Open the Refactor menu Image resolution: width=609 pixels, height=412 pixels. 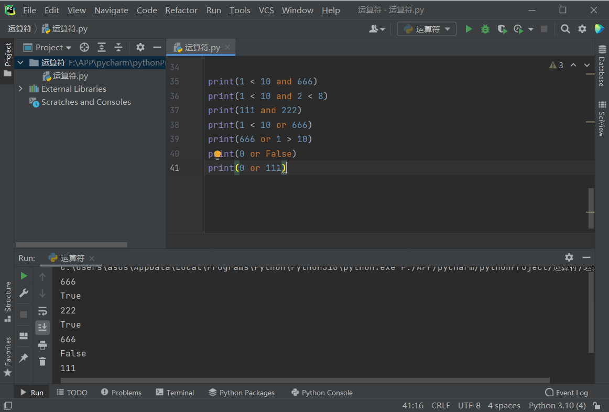click(x=181, y=10)
